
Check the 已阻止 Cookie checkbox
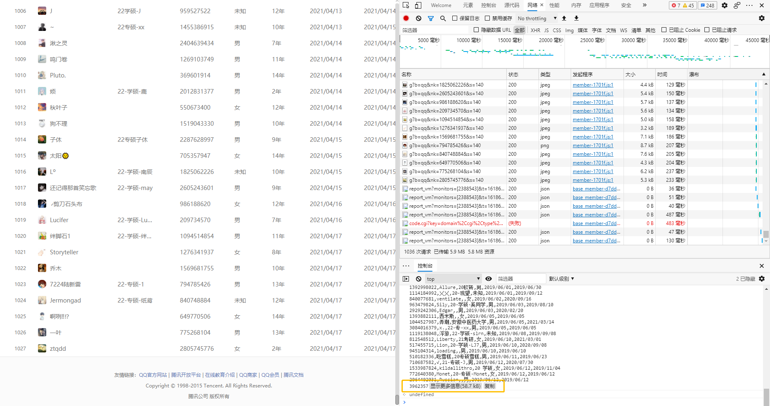tap(664, 30)
